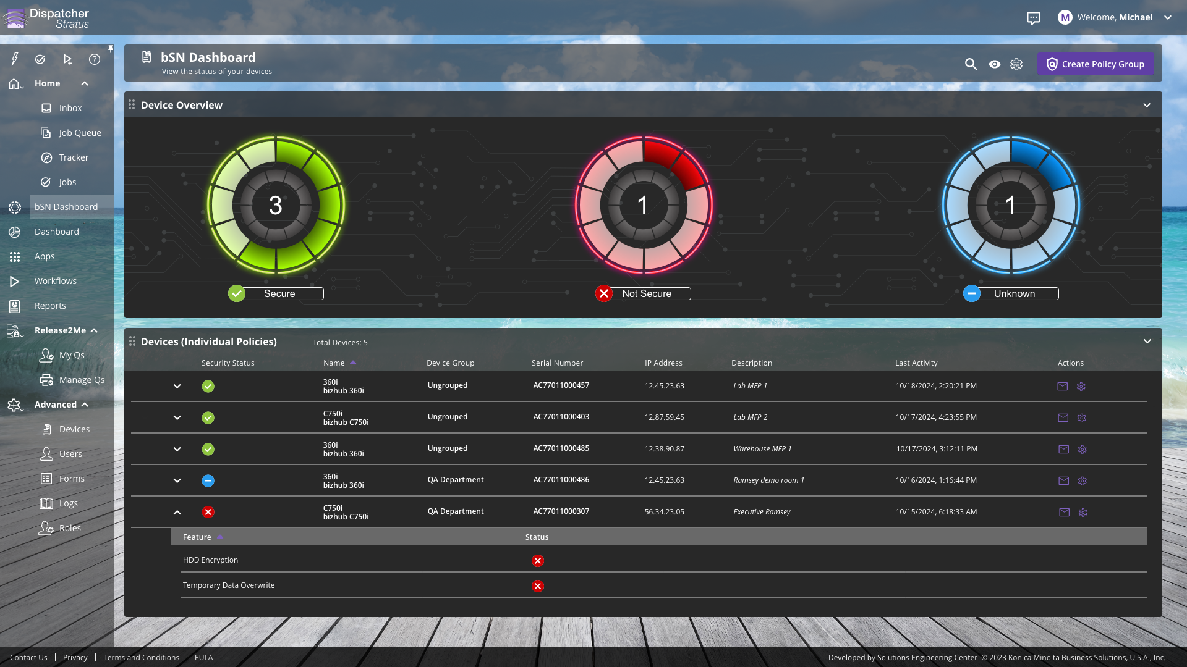1187x667 pixels.
Task: Open Contact Us footer link
Action: point(28,658)
